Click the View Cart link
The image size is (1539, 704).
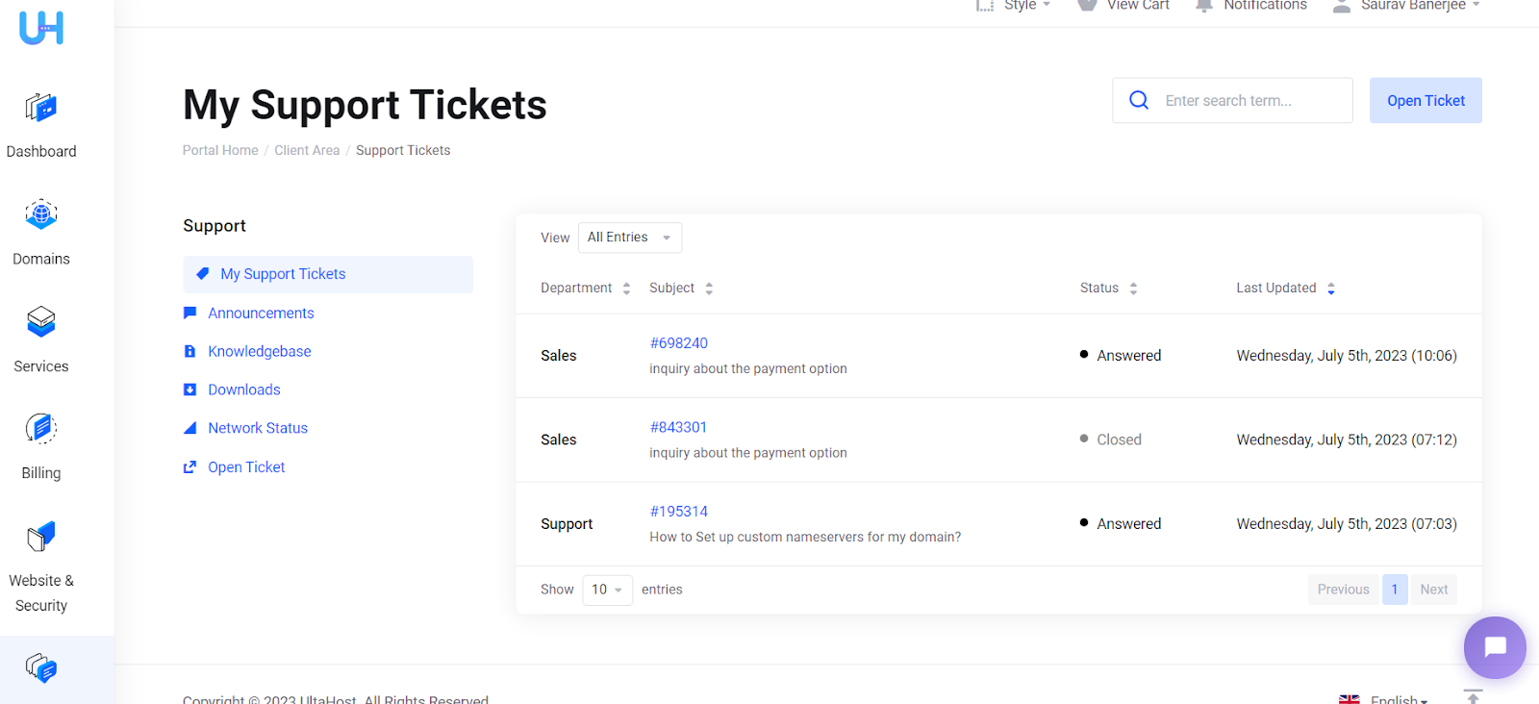[x=1138, y=5]
